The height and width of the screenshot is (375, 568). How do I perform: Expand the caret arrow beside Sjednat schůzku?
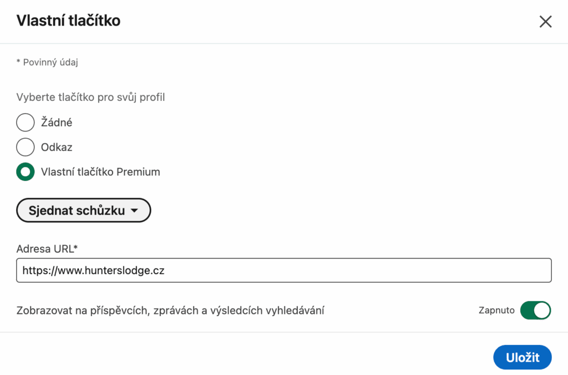[134, 210]
